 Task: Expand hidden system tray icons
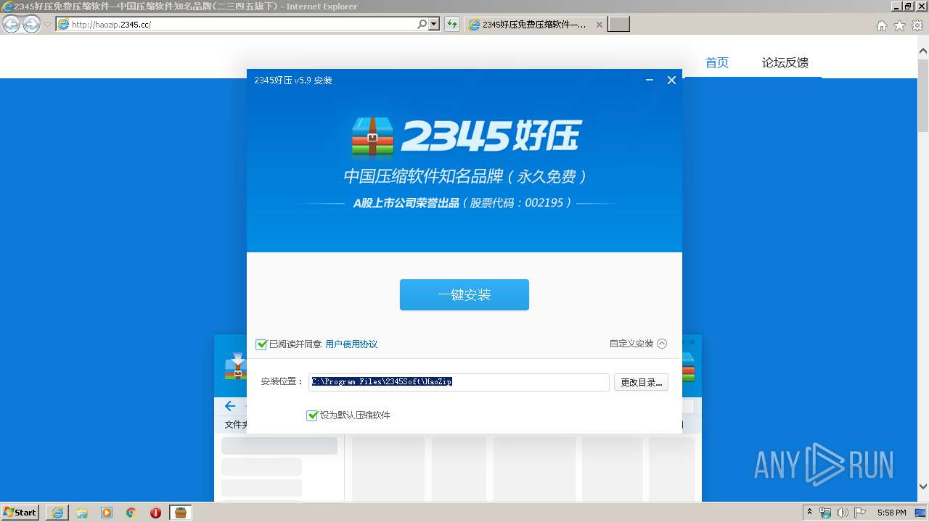[x=810, y=512]
